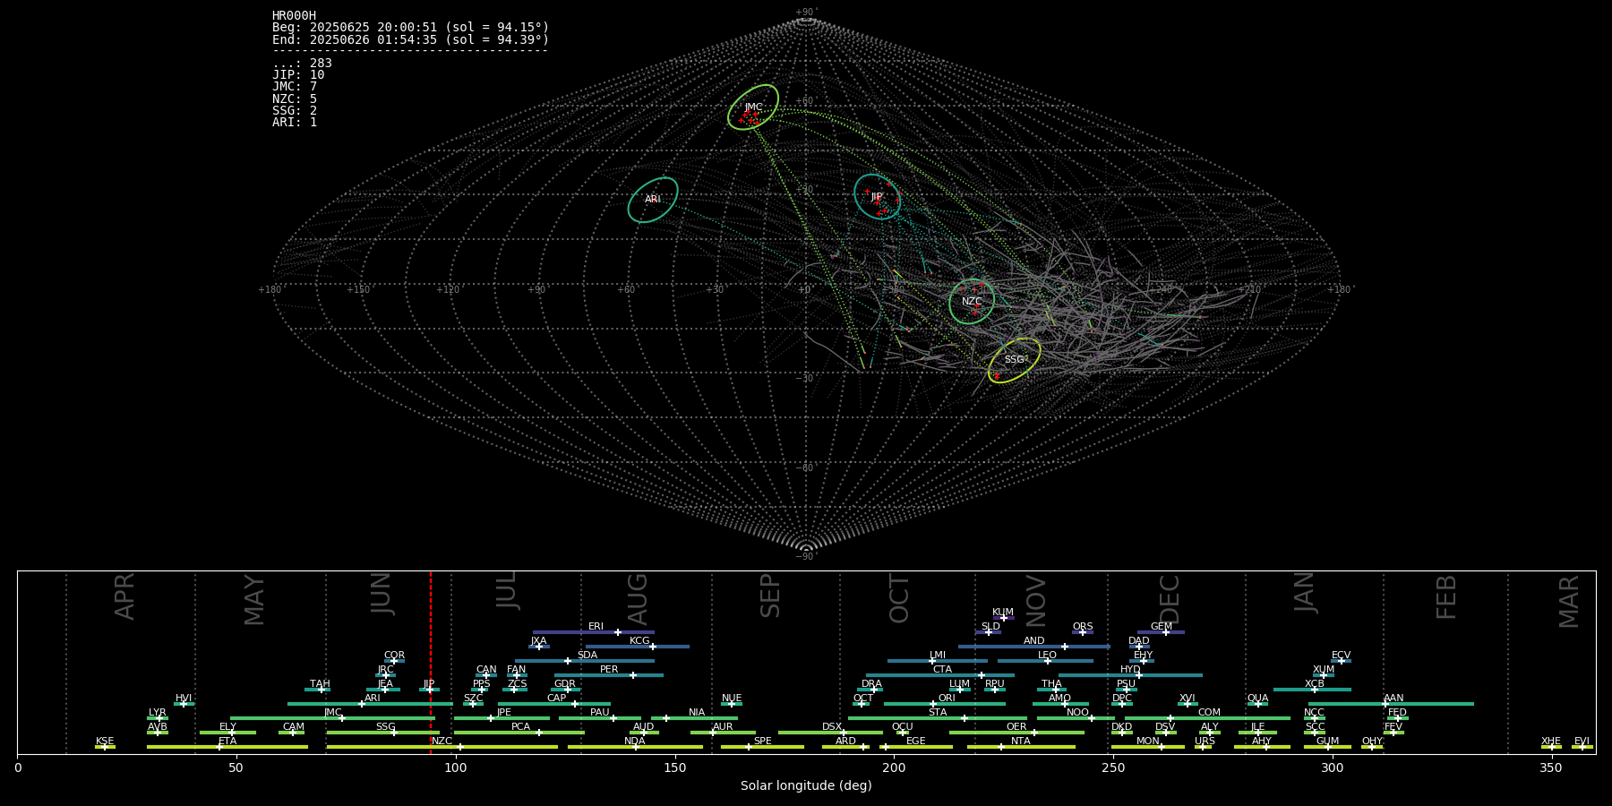Click the JUL month label in the timeline
The height and width of the screenshot is (806, 1612).
[x=507, y=593]
